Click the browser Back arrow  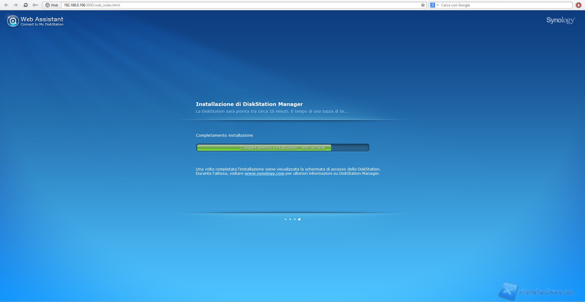6,5
